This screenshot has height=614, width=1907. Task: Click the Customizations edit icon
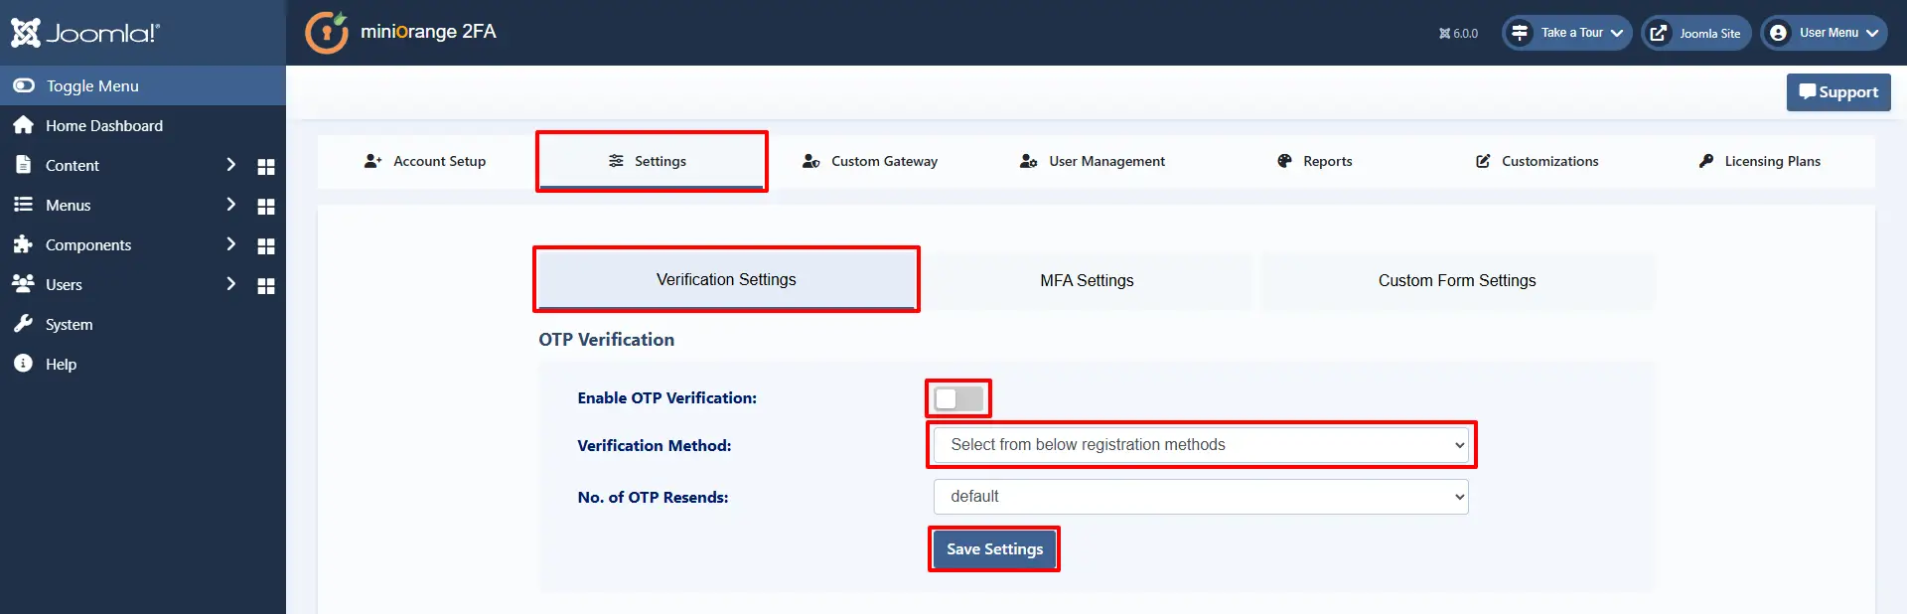[x=1483, y=161]
